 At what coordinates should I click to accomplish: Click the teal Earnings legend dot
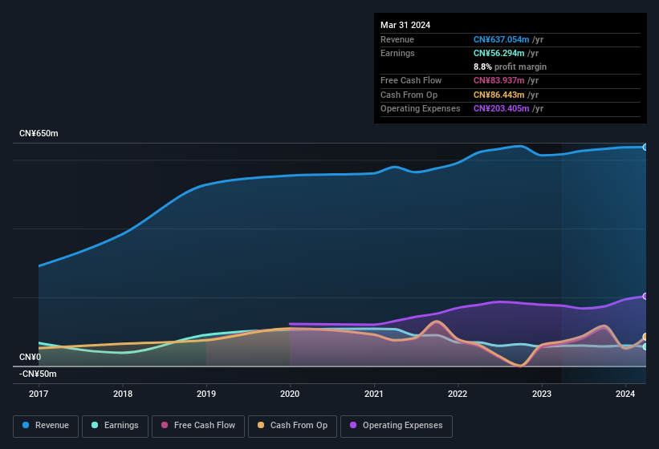95,425
